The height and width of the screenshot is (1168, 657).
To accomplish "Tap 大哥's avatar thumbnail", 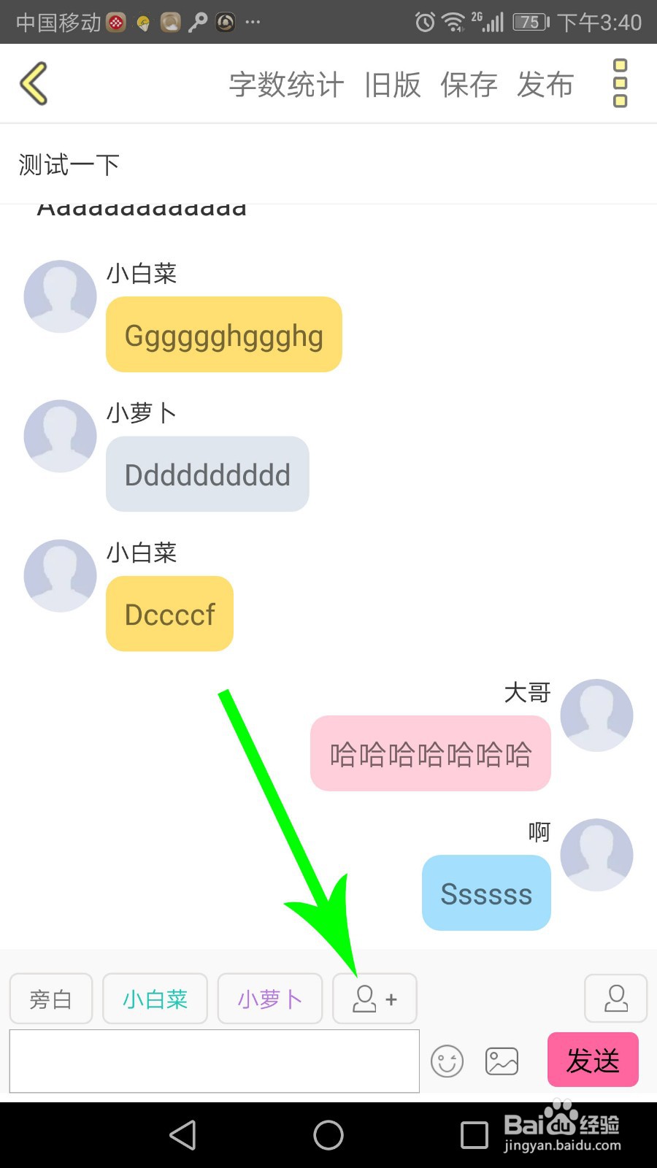I will tap(596, 715).
